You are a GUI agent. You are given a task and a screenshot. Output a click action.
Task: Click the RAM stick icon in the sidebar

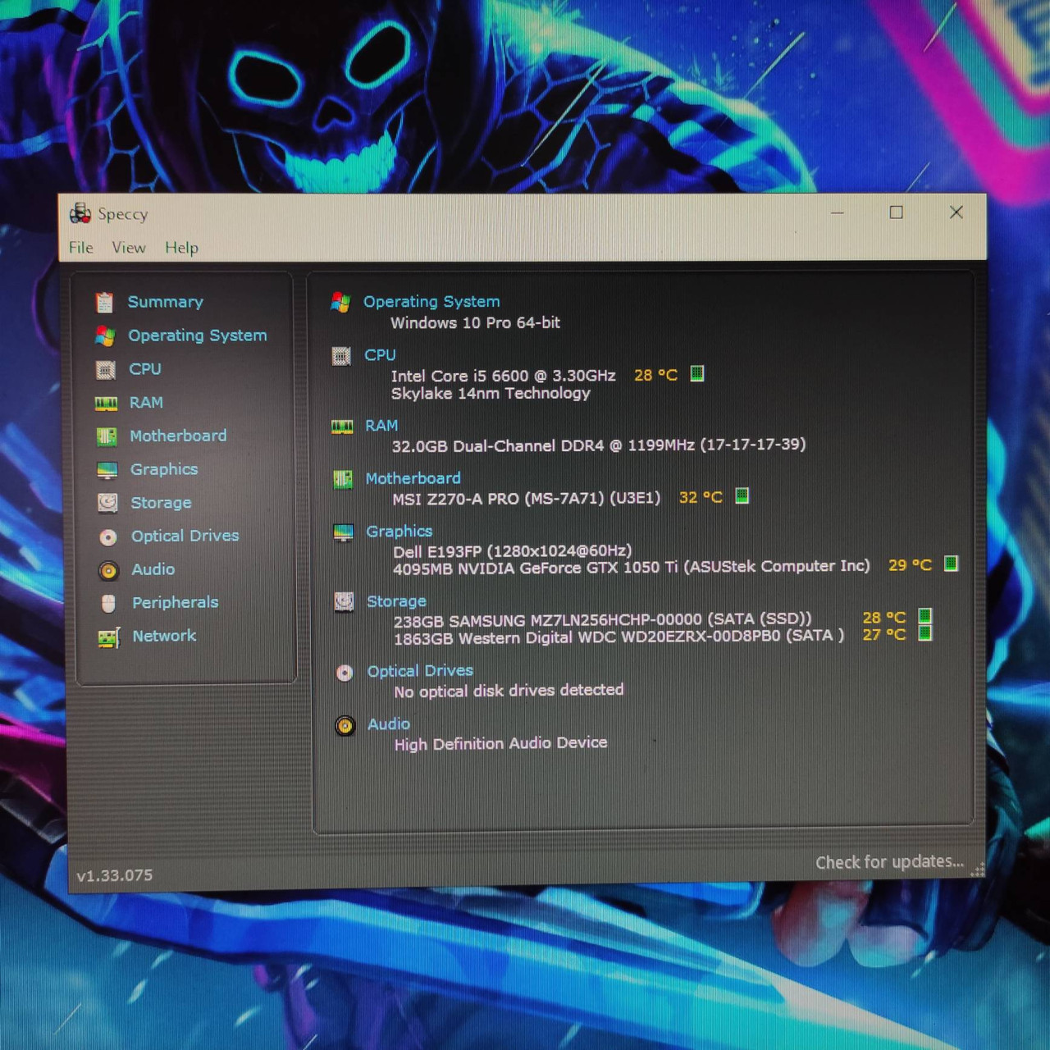coord(106,403)
